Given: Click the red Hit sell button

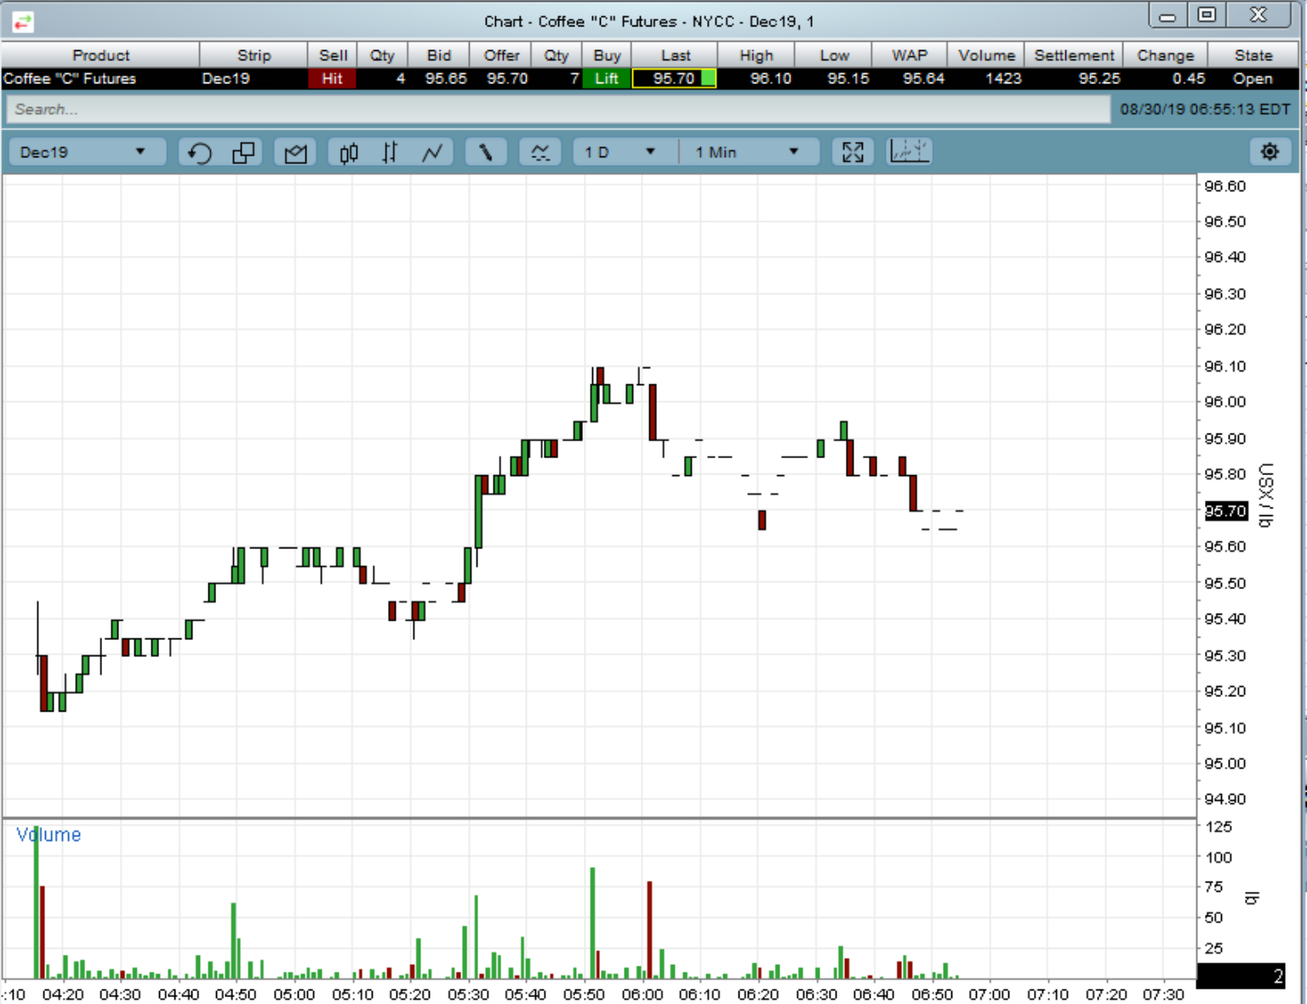Looking at the screenshot, I should coord(332,79).
